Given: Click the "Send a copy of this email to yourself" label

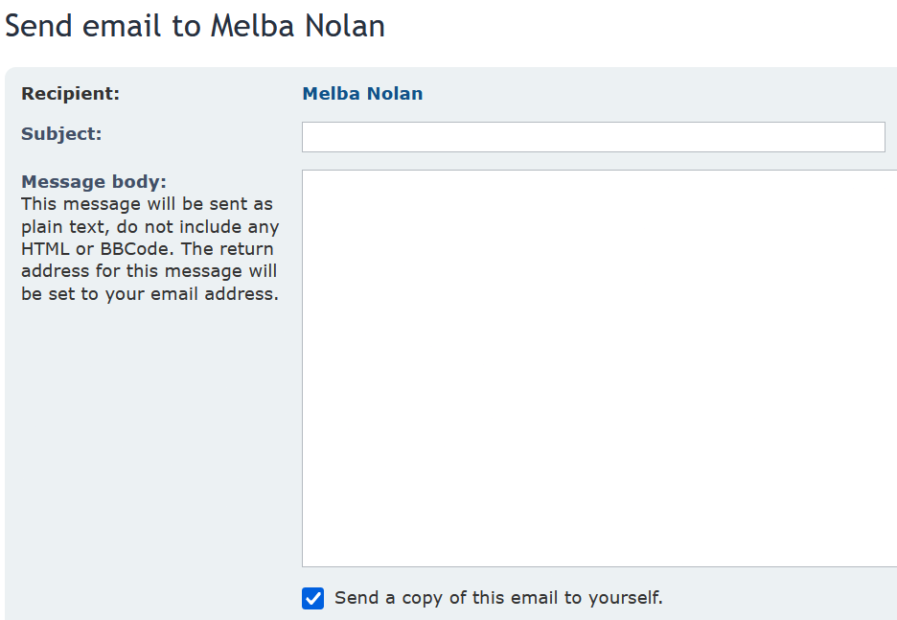Looking at the screenshot, I should [498, 598].
